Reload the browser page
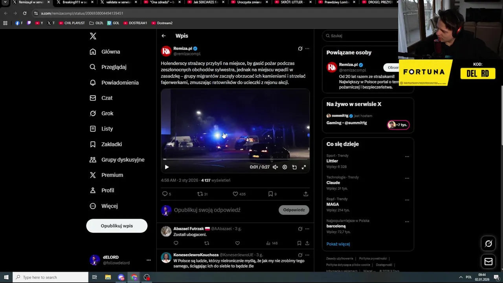The image size is (503, 283). (x=24, y=13)
